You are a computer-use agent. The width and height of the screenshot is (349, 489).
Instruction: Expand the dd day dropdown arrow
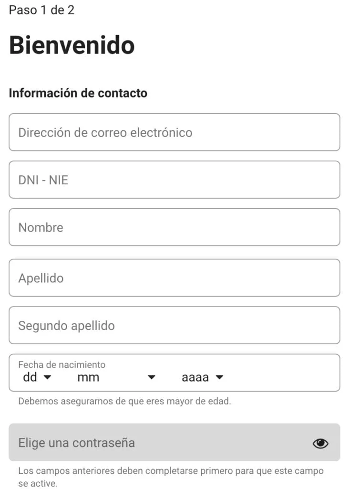[47, 377]
